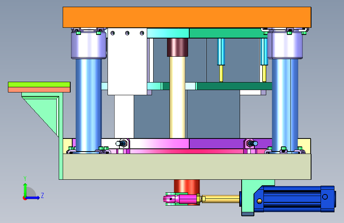Select the red cylinder below the base
Viewport: 344px width, 223px height.
[x=187, y=186]
